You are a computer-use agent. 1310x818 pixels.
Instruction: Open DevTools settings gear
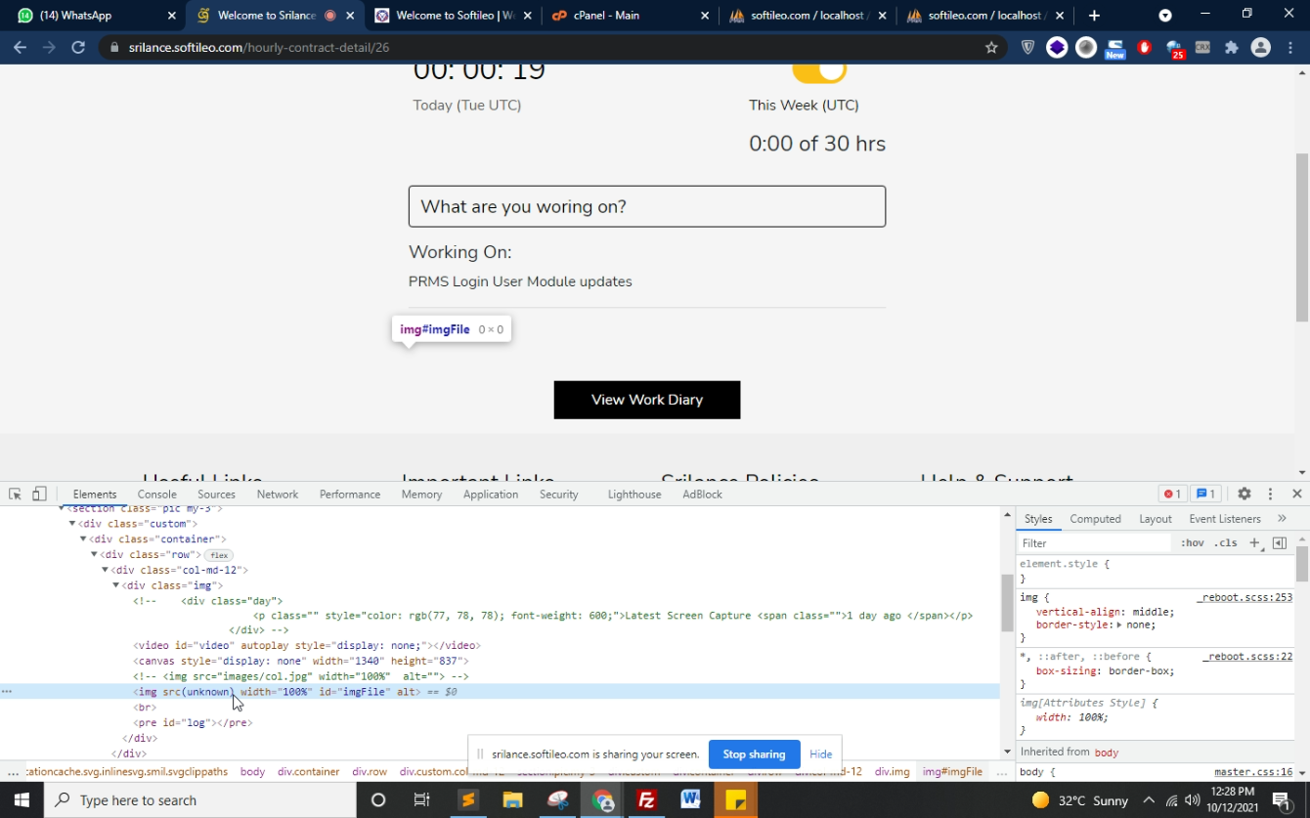point(1244,495)
